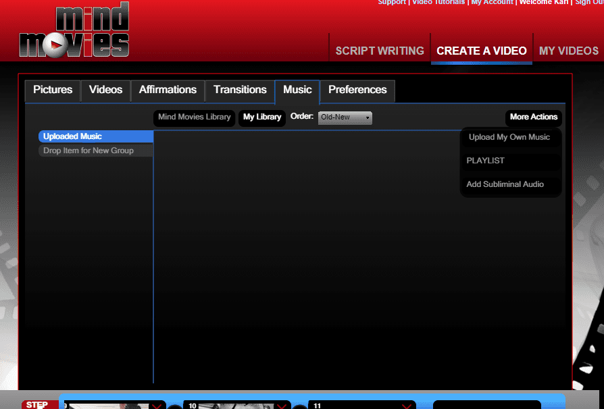The height and width of the screenshot is (409, 604).
Task: Remove slide 10 using its red X
Action: (x=282, y=406)
